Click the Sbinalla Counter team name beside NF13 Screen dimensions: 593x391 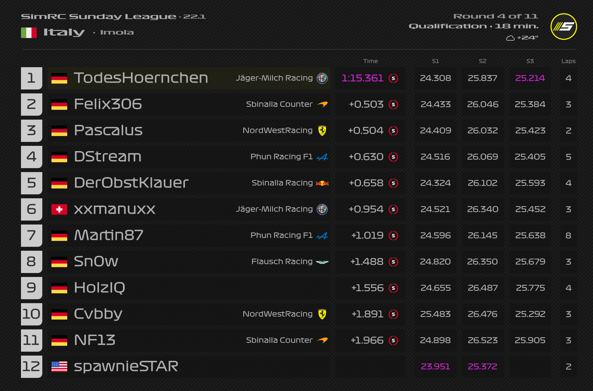[279, 340]
